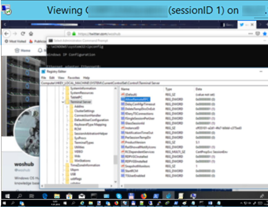
Task: Click the blue bookmark star in Firefox
Action: (x=265, y=34)
